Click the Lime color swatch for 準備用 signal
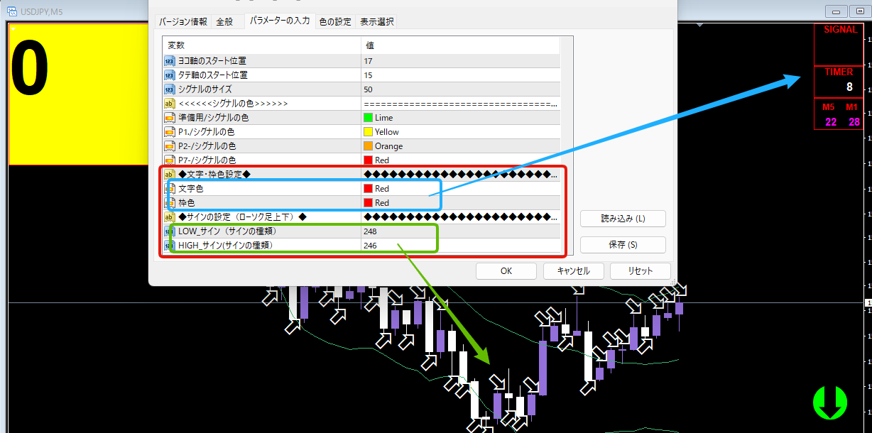The height and width of the screenshot is (433, 872). [x=368, y=118]
